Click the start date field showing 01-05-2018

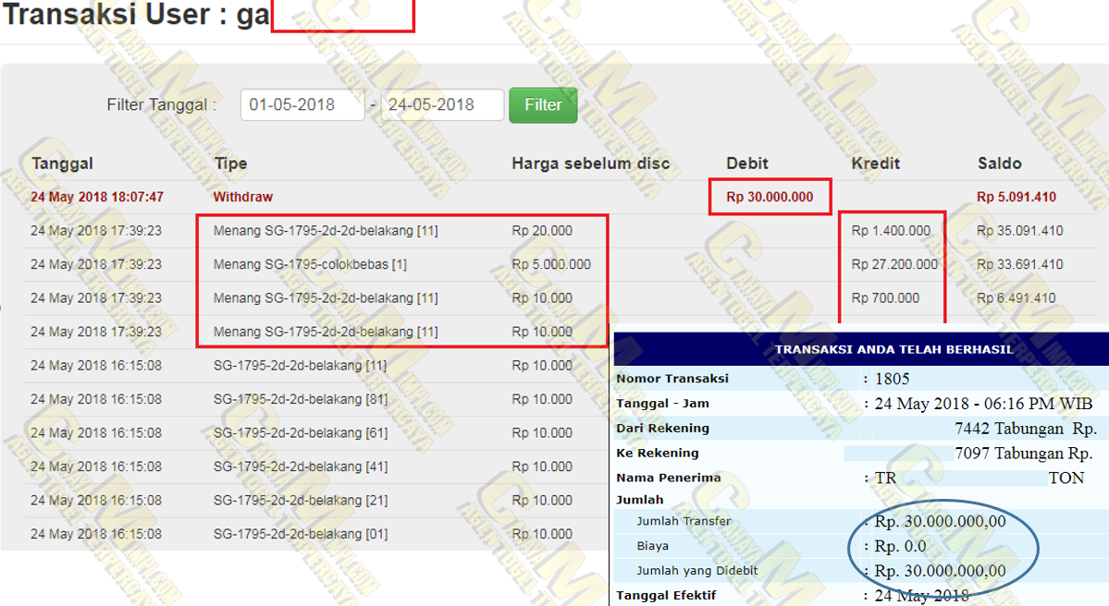click(x=302, y=105)
